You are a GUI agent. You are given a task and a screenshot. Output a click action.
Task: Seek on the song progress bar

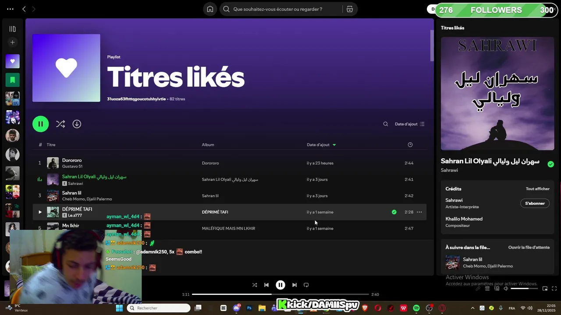click(280, 294)
